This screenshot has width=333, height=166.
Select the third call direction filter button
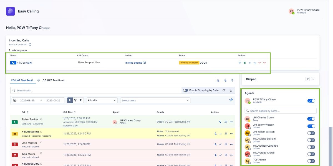point(81,100)
